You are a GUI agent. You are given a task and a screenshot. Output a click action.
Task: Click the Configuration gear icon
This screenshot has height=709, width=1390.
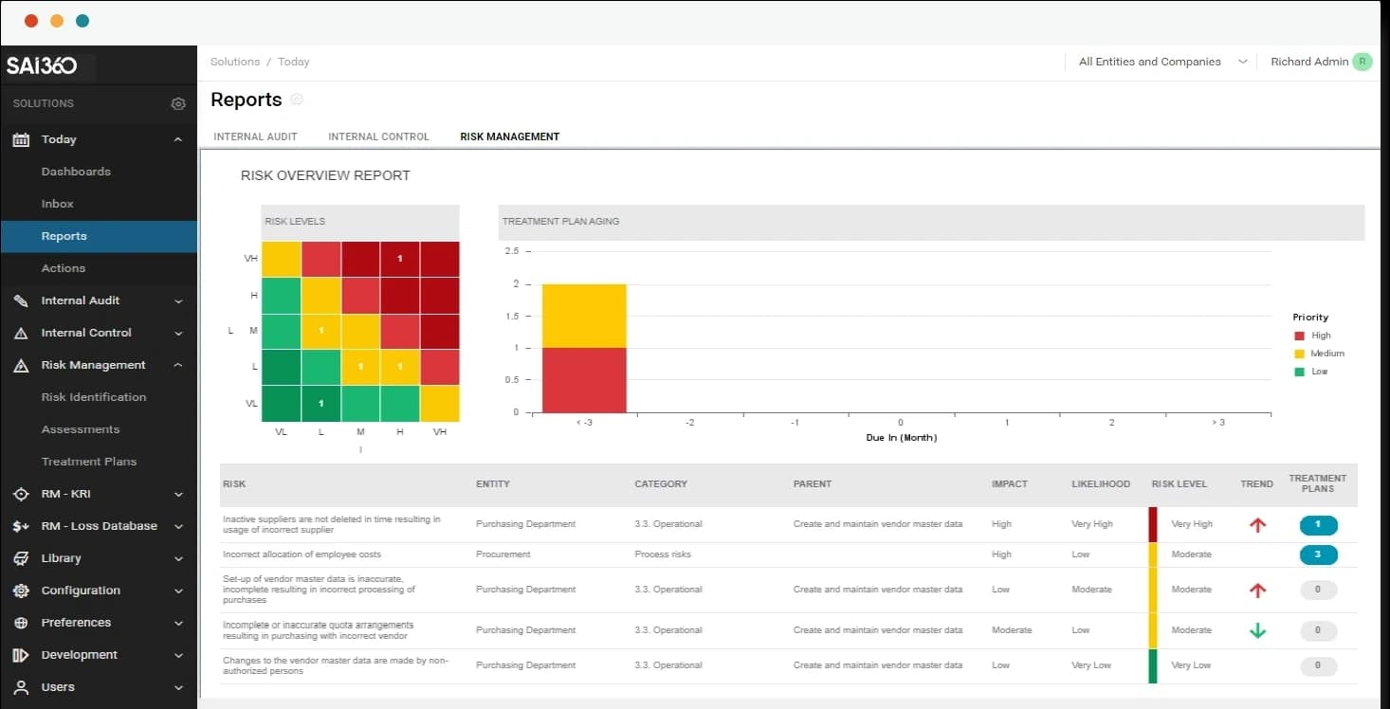click(21, 591)
